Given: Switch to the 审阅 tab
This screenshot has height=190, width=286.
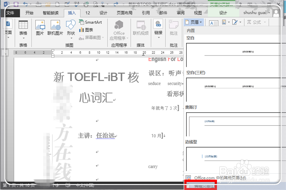Looking at the screenshot, I should [x=180, y=13].
